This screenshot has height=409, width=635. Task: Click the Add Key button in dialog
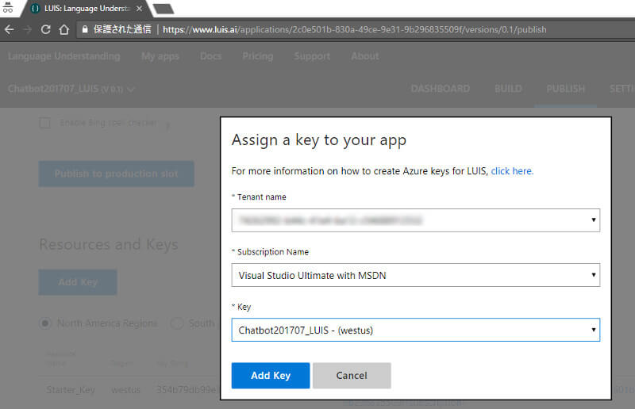click(271, 376)
